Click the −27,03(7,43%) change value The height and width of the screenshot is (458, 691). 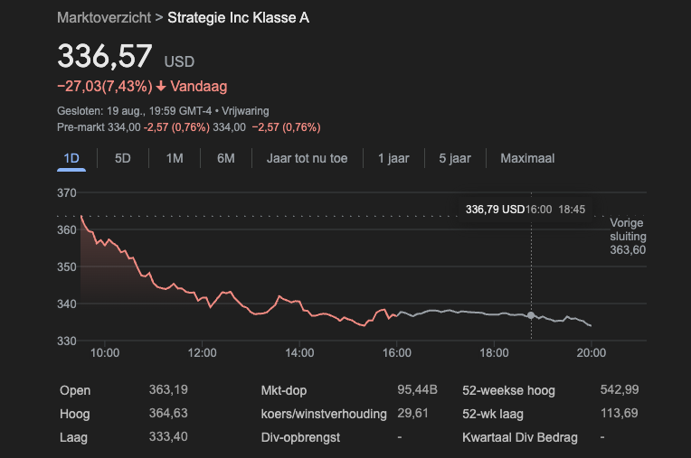click(105, 86)
